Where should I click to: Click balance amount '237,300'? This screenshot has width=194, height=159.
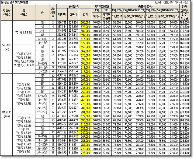184,112
